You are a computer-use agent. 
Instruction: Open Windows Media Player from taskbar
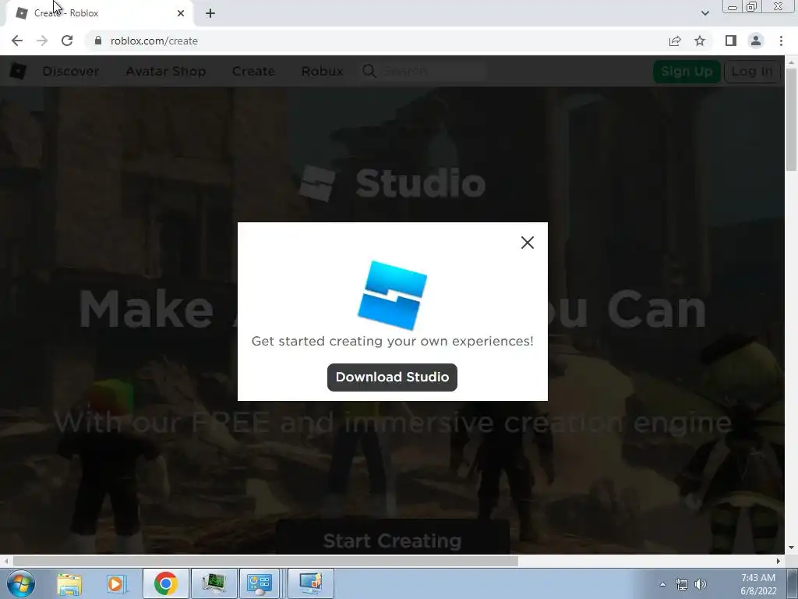117,583
